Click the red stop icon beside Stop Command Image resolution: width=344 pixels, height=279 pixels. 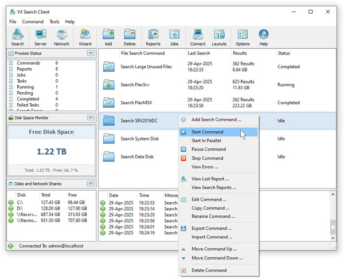click(183, 158)
